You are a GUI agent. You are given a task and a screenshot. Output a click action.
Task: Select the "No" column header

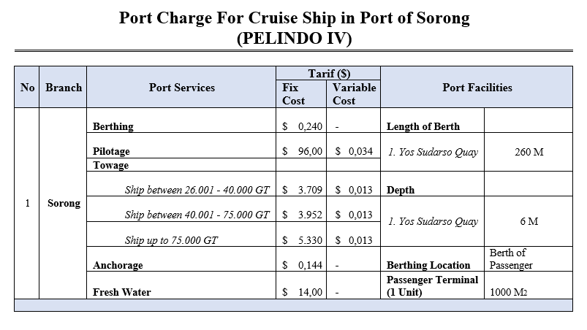[28, 88]
